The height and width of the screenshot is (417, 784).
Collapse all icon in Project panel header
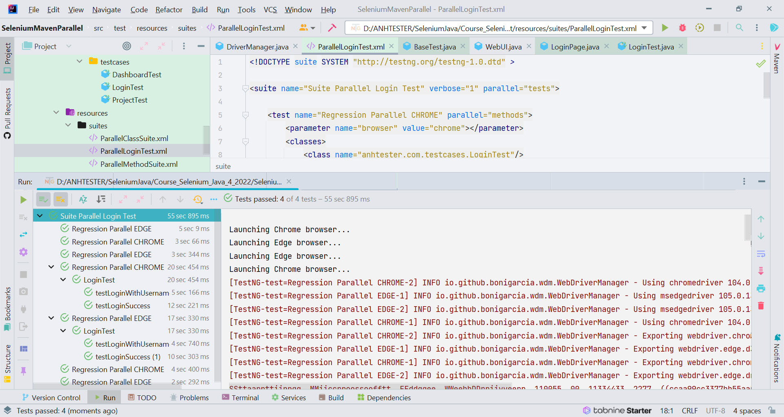(x=162, y=46)
